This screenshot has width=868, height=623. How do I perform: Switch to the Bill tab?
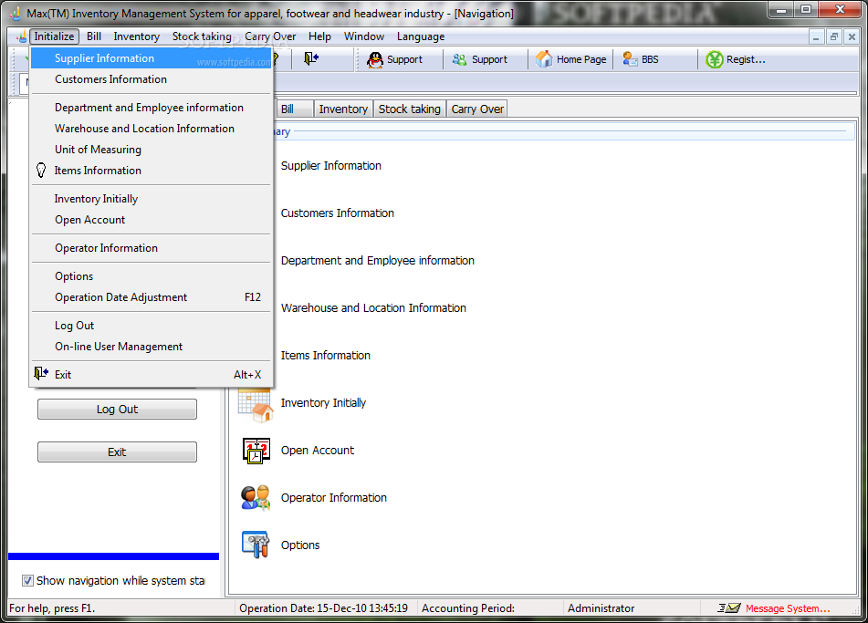click(x=293, y=109)
